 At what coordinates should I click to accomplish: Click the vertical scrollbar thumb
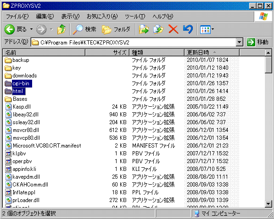tap(268, 65)
